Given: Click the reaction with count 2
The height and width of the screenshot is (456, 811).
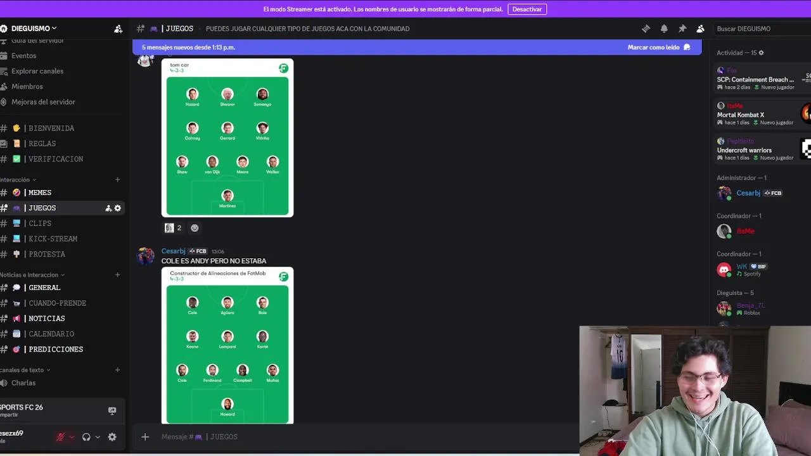Looking at the screenshot, I should [x=173, y=228].
